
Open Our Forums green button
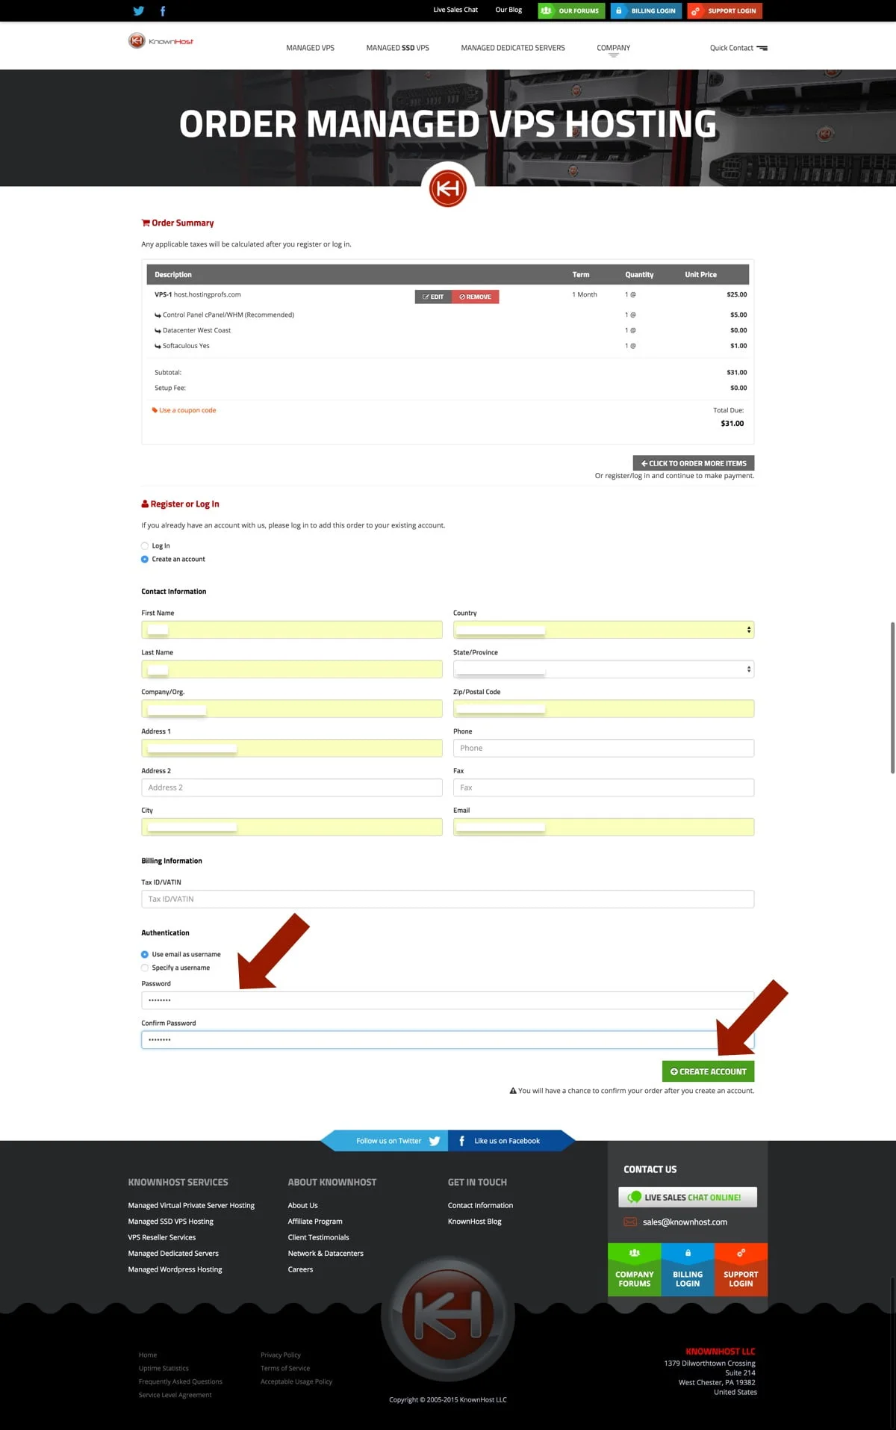point(571,10)
